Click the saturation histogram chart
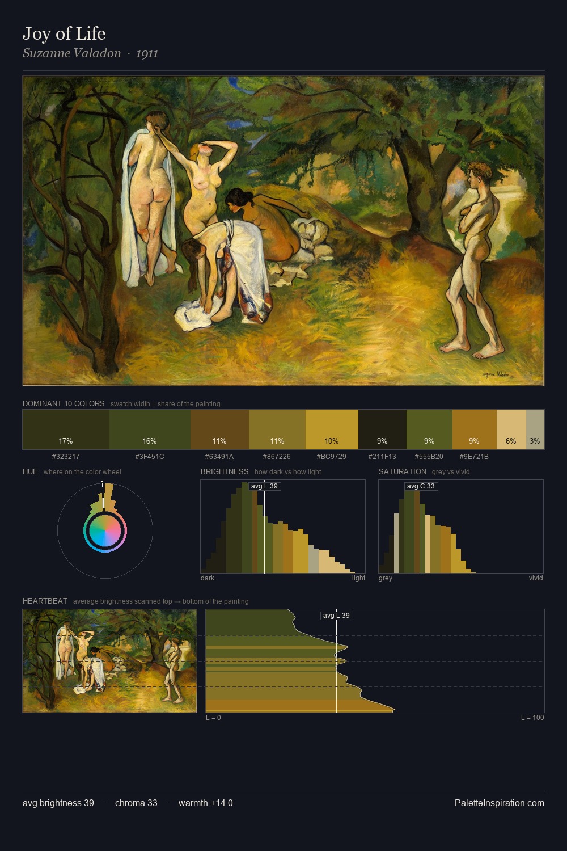Viewport: 567px width, 851px height. coord(461,526)
